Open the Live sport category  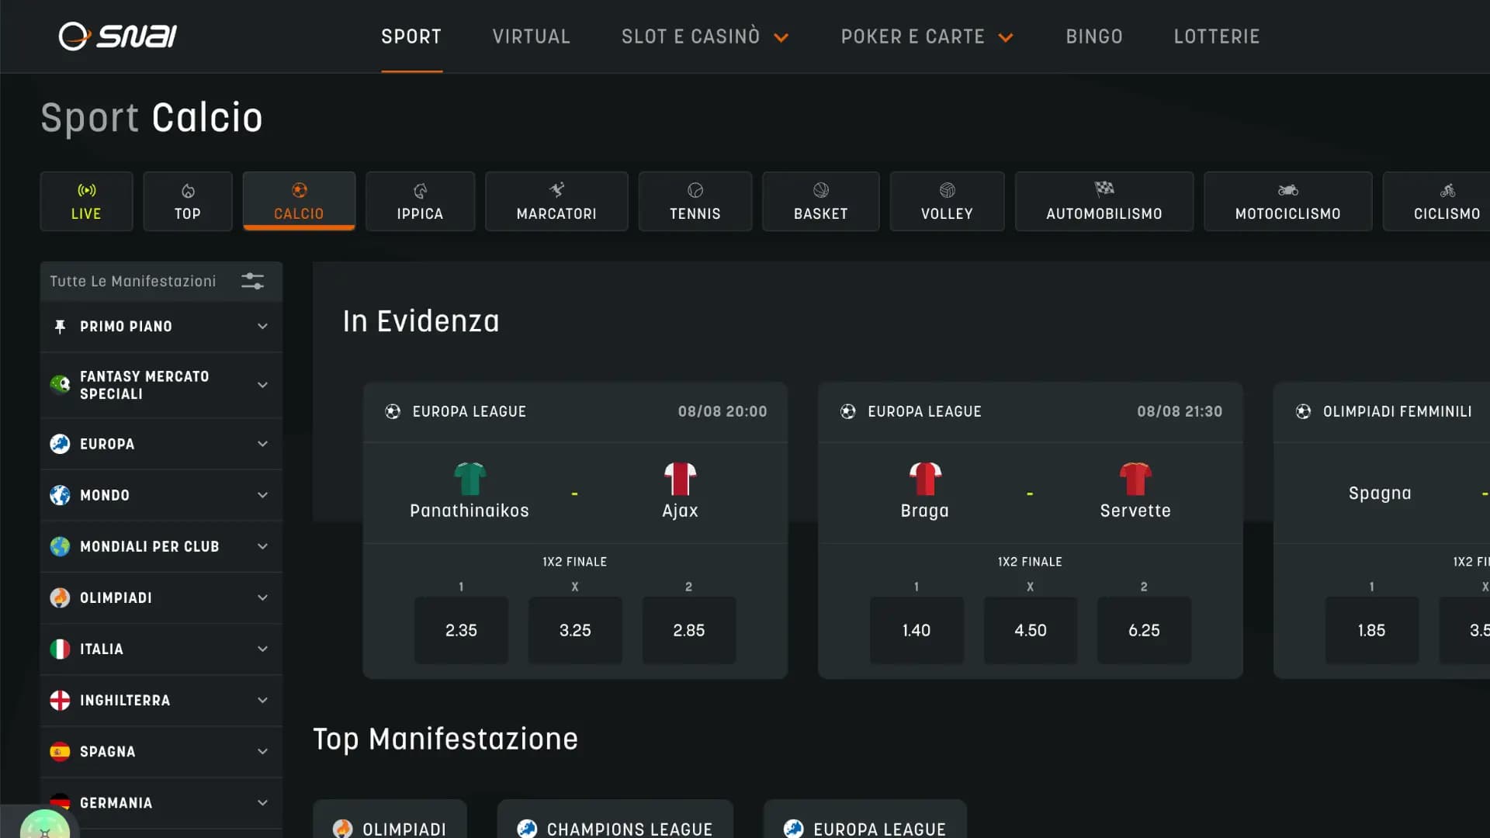[x=86, y=202]
